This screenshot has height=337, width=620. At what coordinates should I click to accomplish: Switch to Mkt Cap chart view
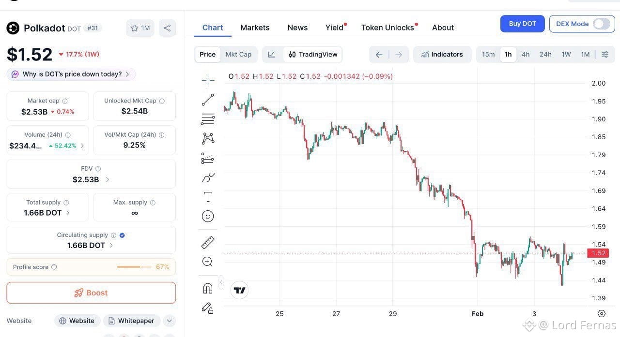(x=238, y=54)
